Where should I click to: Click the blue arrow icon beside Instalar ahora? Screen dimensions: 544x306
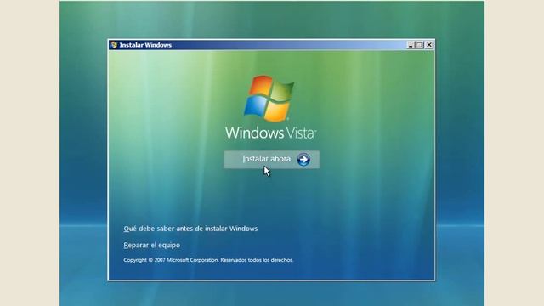tap(303, 160)
